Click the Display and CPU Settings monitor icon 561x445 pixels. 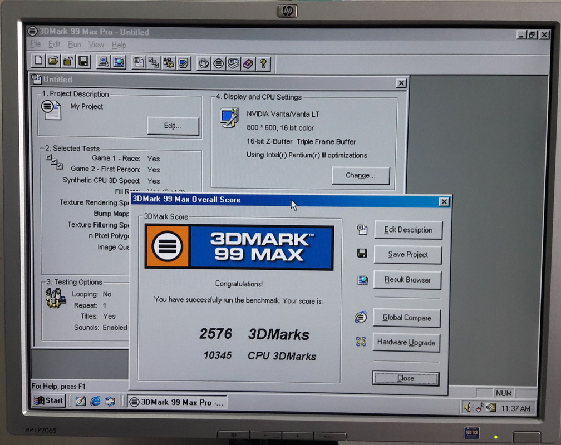pyautogui.click(x=229, y=117)
